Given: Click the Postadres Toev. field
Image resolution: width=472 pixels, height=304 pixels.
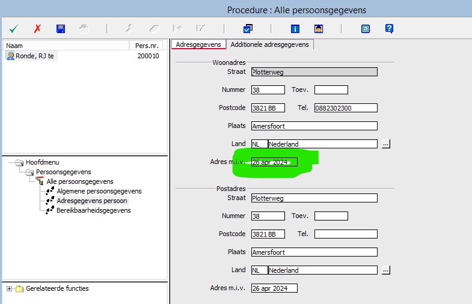Looking at the screenshot, I should pos(331,216).
